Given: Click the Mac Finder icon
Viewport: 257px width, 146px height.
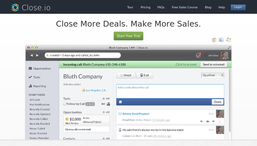Looking at the screenshot, I should click(221, 40).
